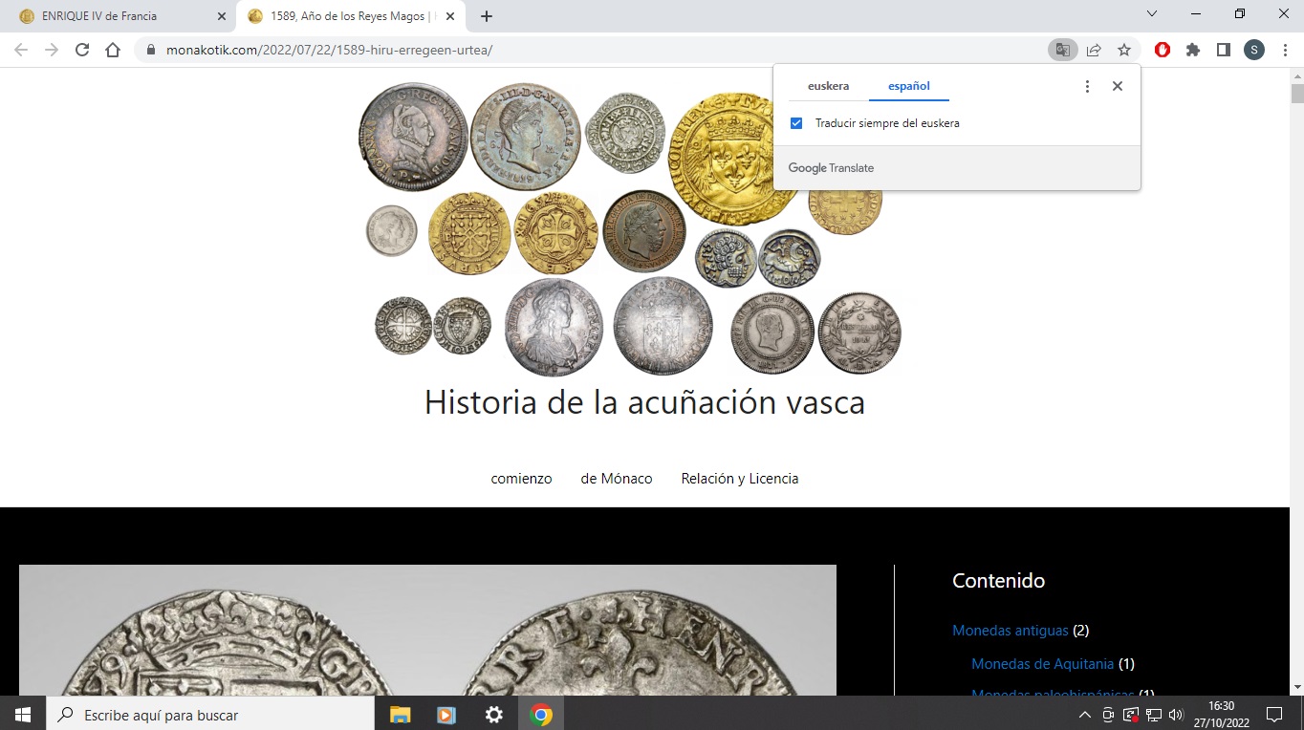Open the Chrome side panel icon
Viewport: 1304px width, 730px height.
coord(1224,49)
